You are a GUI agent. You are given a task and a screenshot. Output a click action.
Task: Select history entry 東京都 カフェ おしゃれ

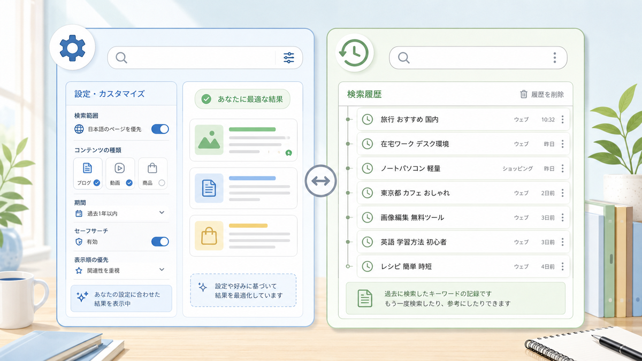463,193
